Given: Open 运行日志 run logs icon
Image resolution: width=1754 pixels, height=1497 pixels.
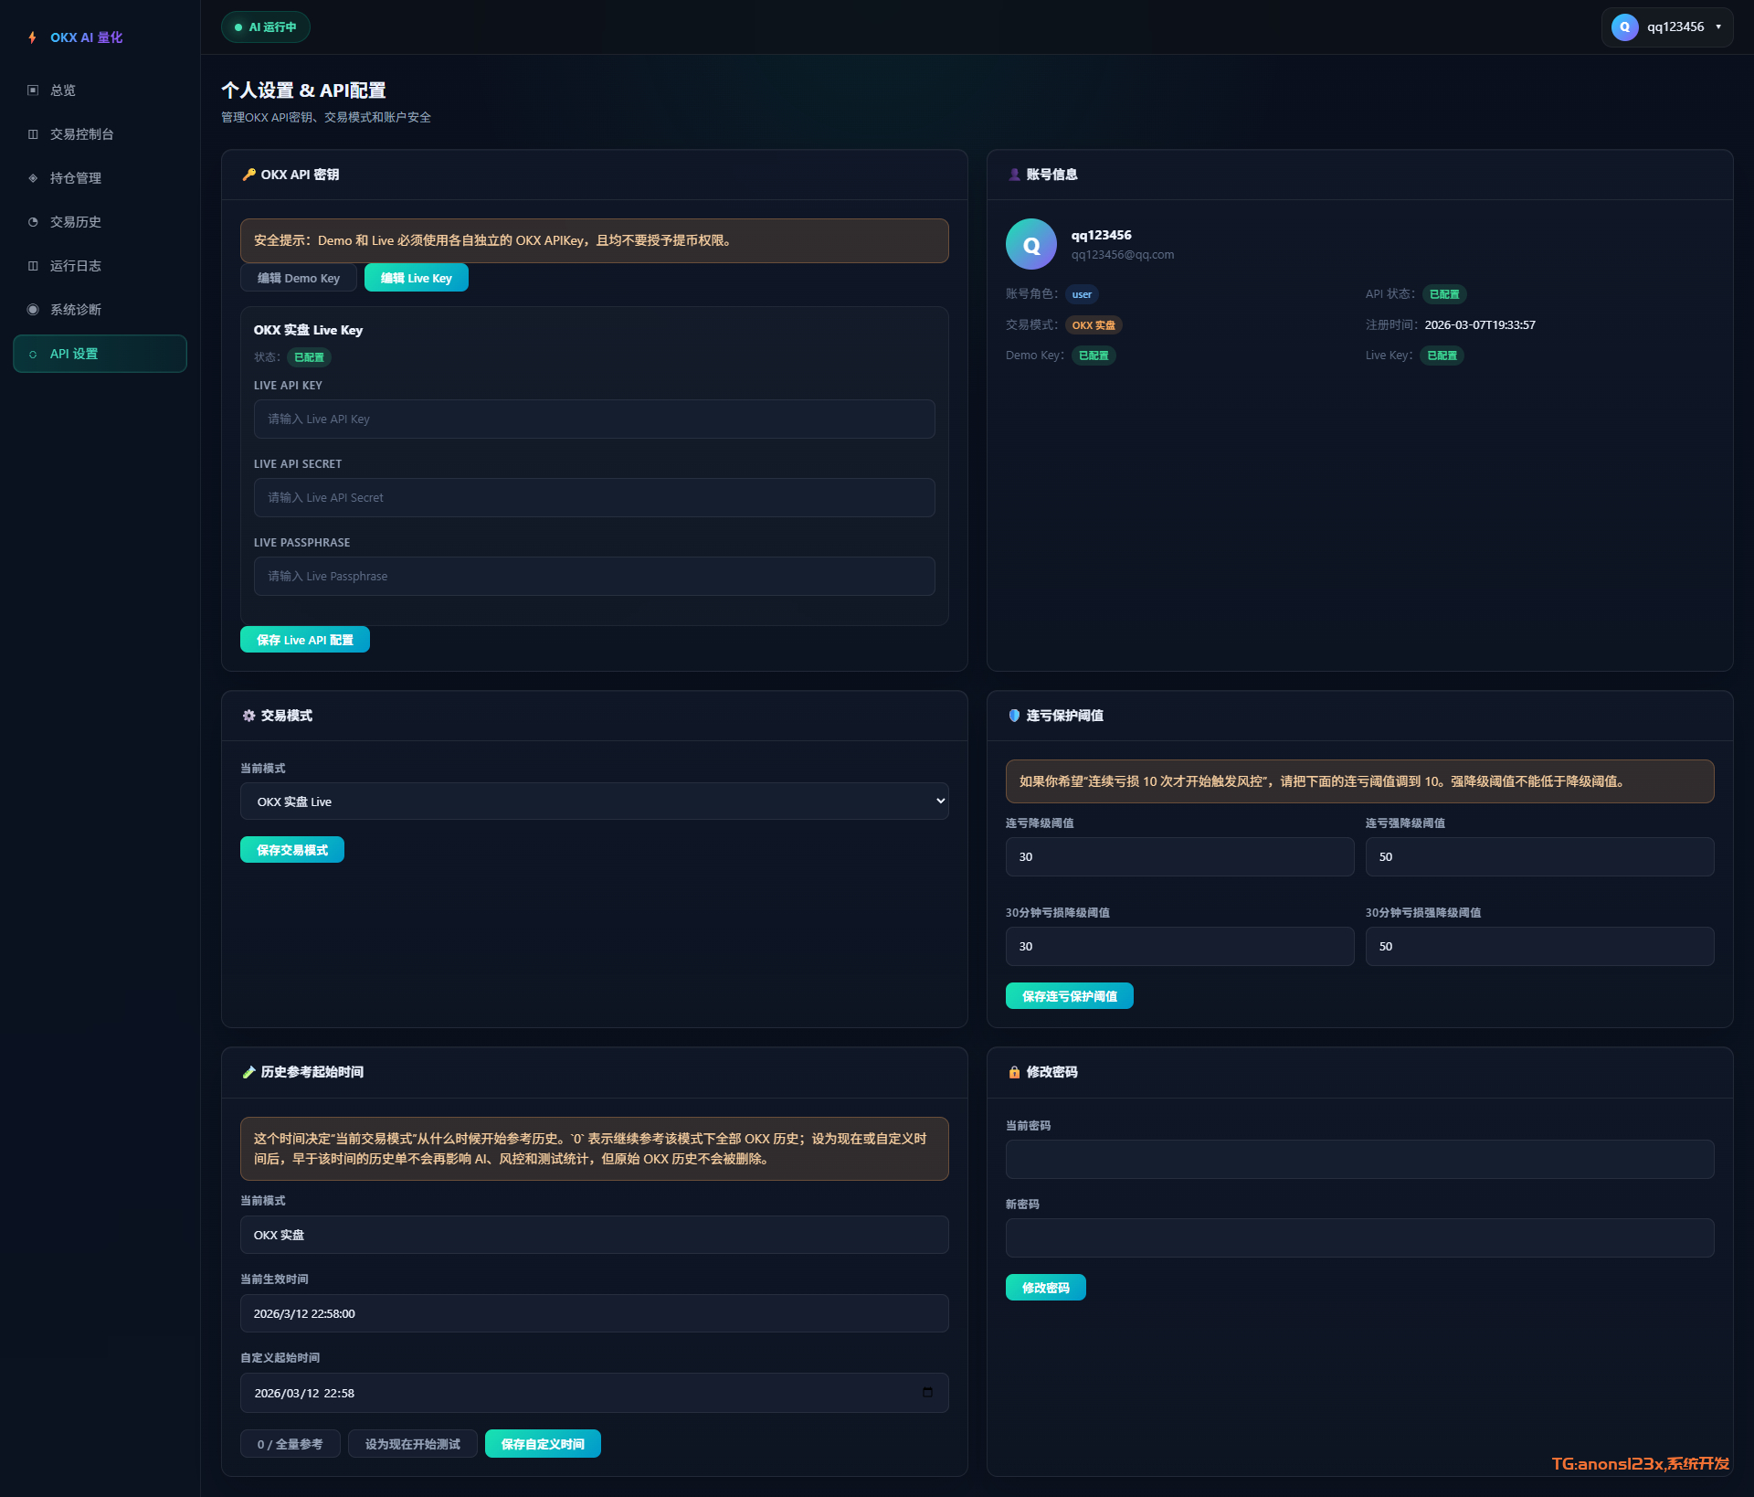Looking at the screenshot, I should click(x=33, y=266).
